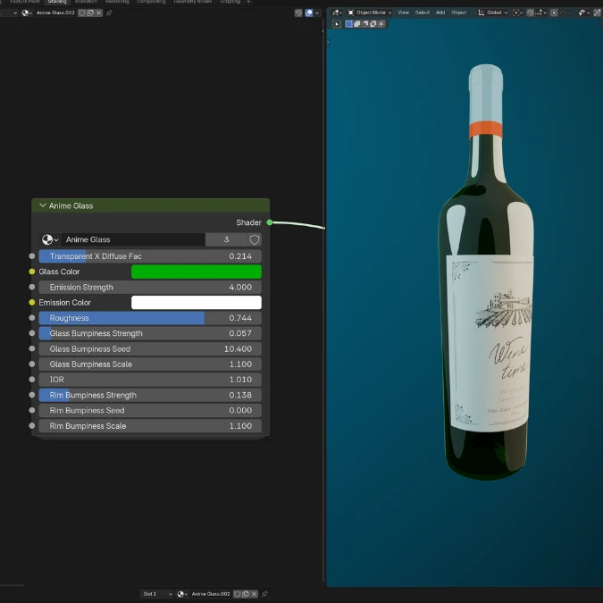Pin the node tree in top header
Viewport: 603px width, 603px height.
click(109, 13)
